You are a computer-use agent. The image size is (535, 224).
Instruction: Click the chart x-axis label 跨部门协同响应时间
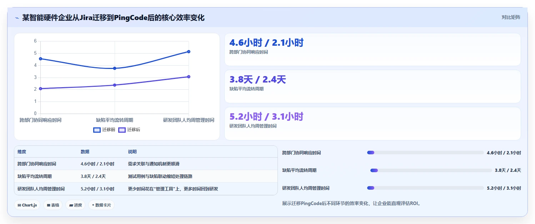pyautogui.click(x=40, y=120)
